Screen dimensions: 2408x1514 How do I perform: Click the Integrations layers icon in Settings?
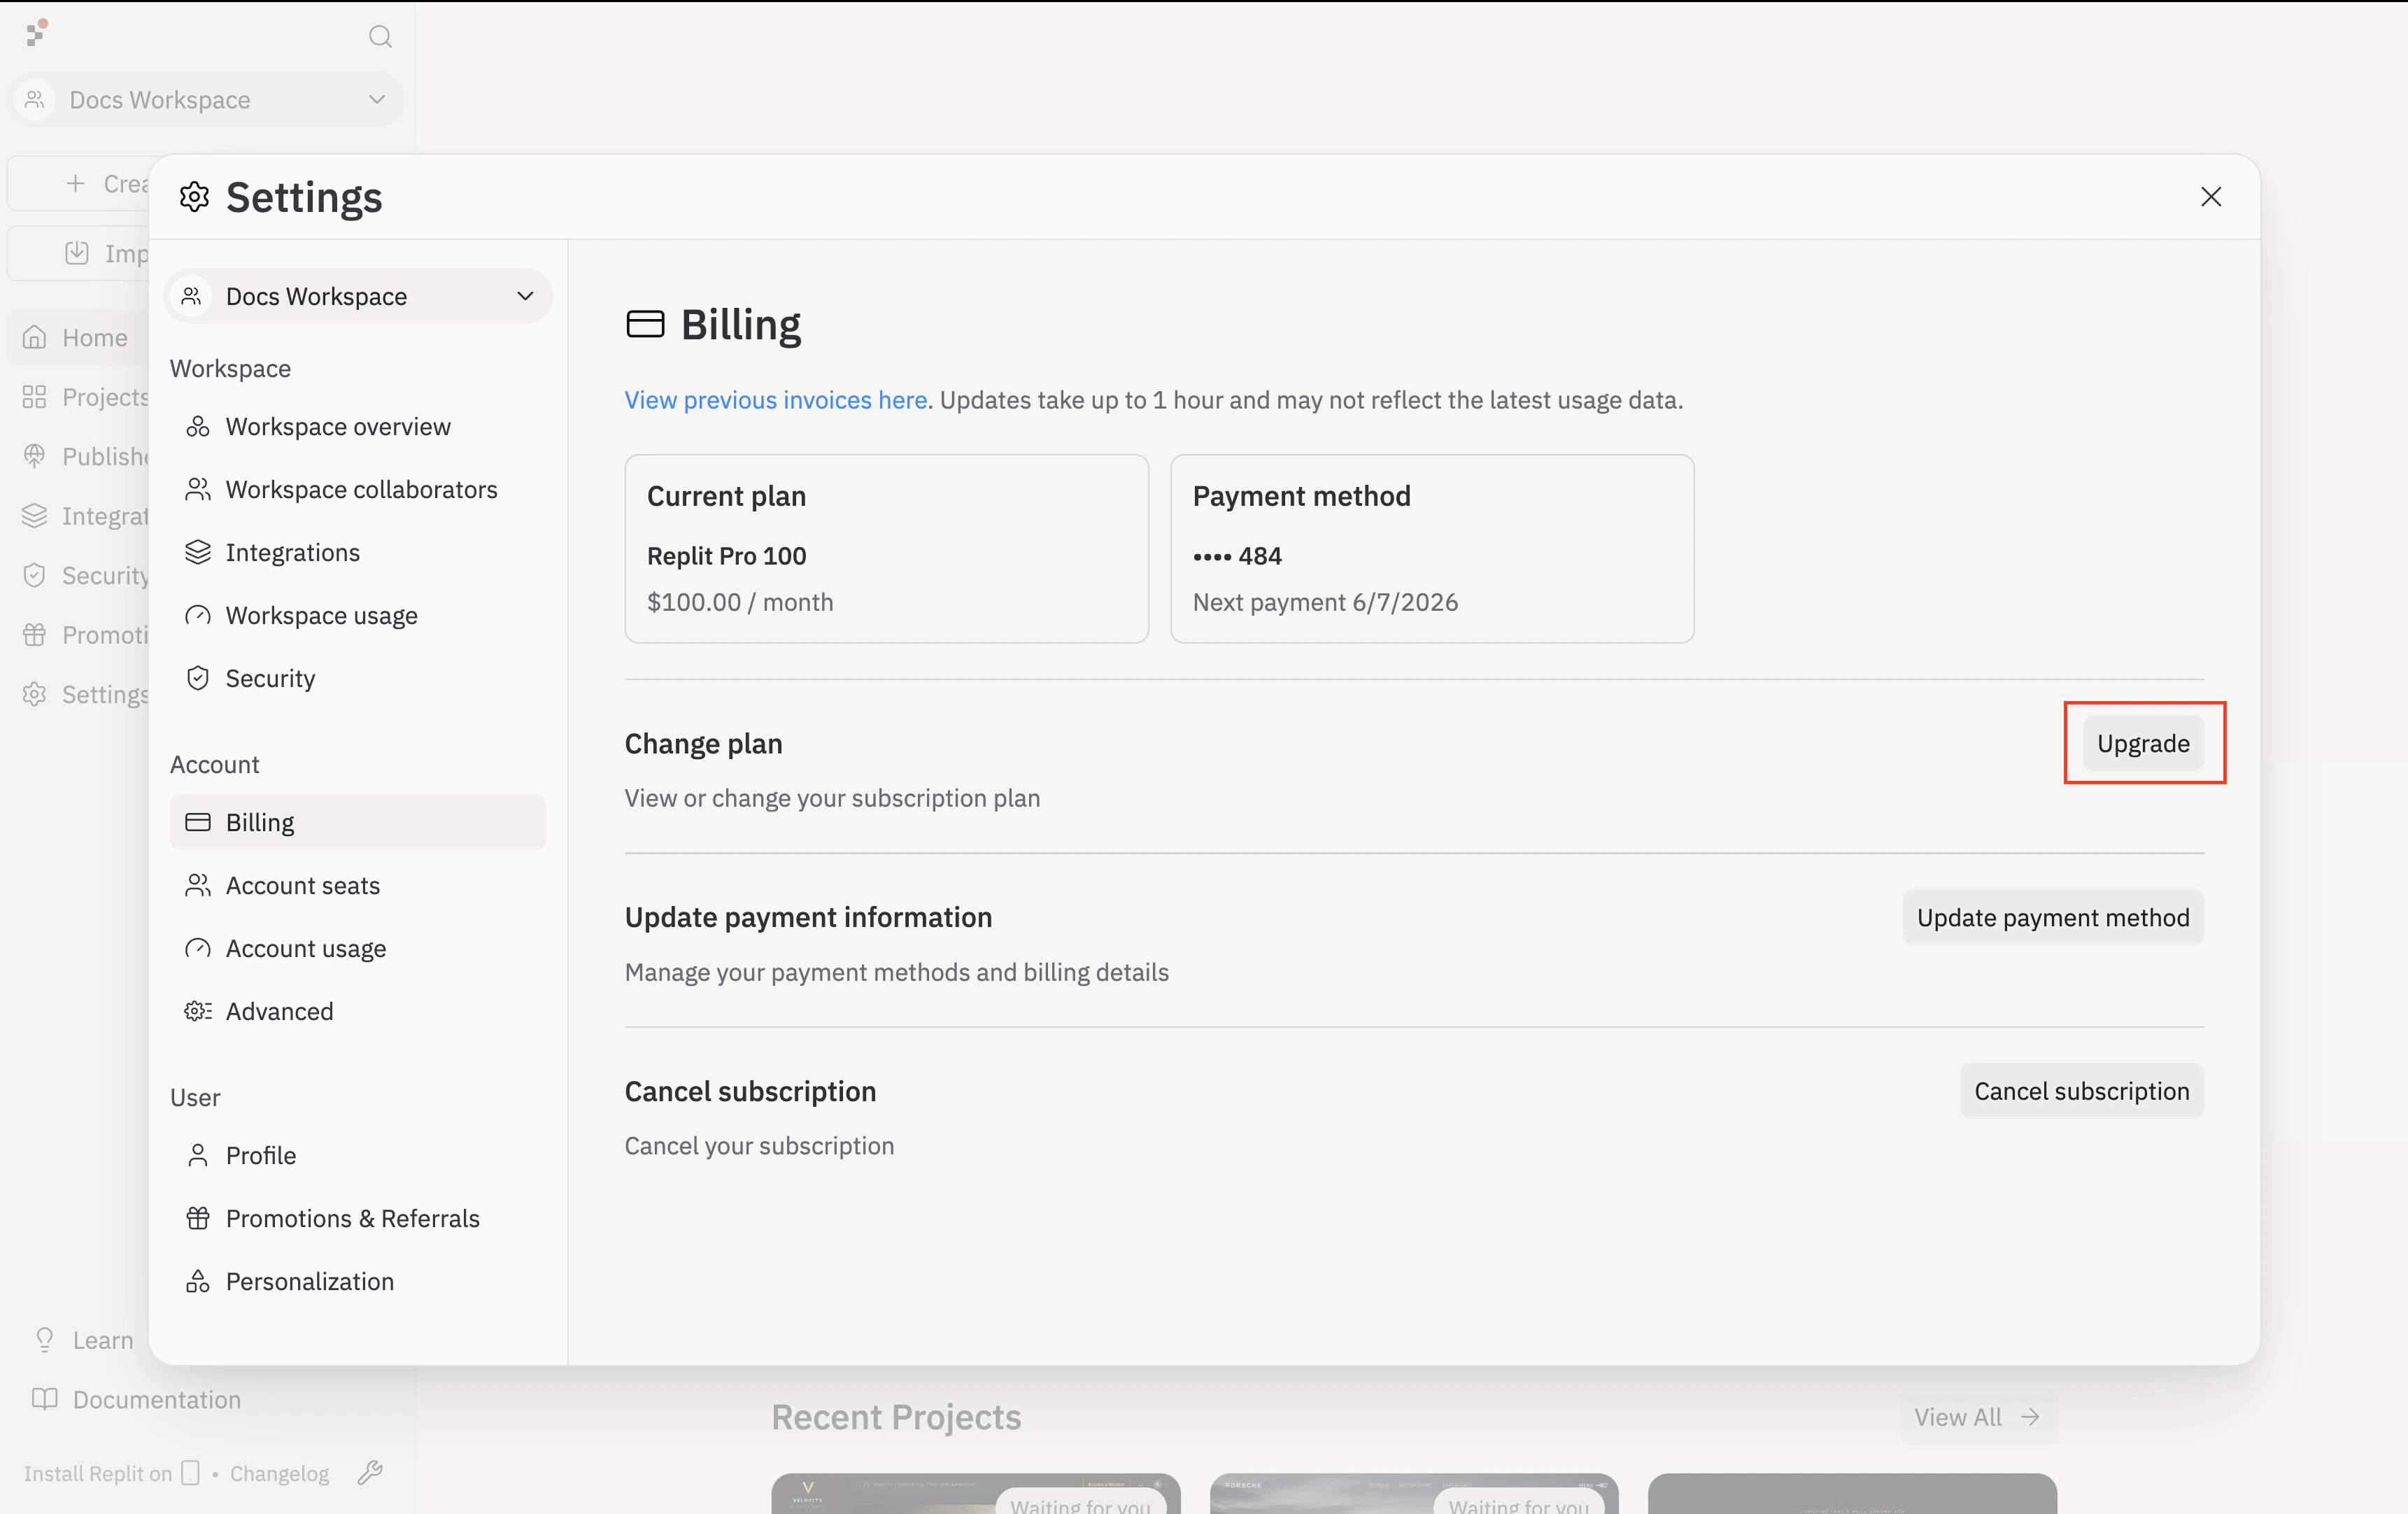coord(198,553)
